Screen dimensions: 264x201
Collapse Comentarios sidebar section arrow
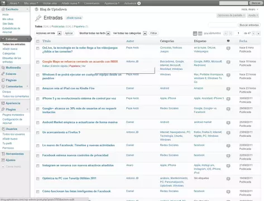[27, 87]
